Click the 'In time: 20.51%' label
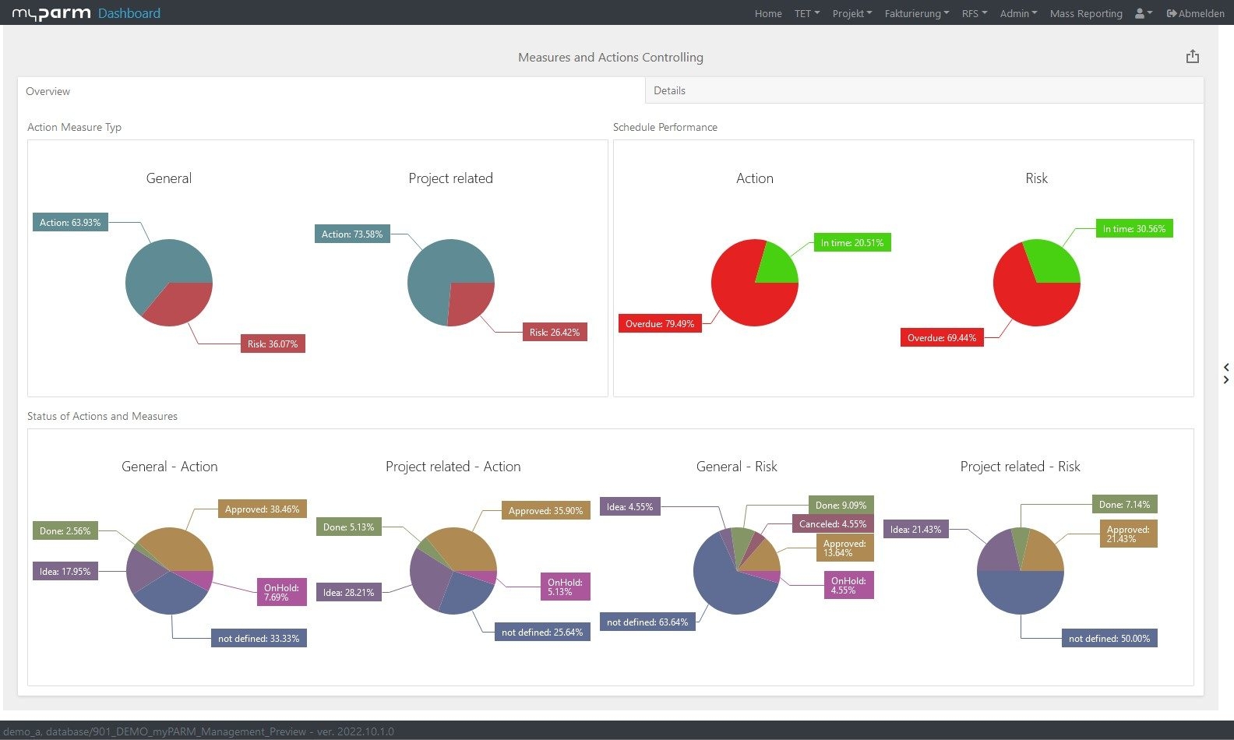Viewport: 1234px width, 740px height. [852, 242]
